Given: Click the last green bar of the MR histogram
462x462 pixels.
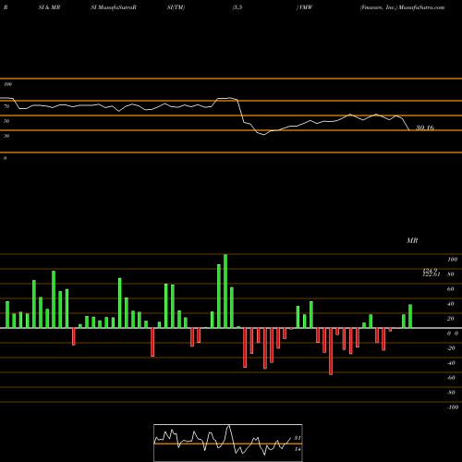Looking at the screenshot, I should (410, 316).
